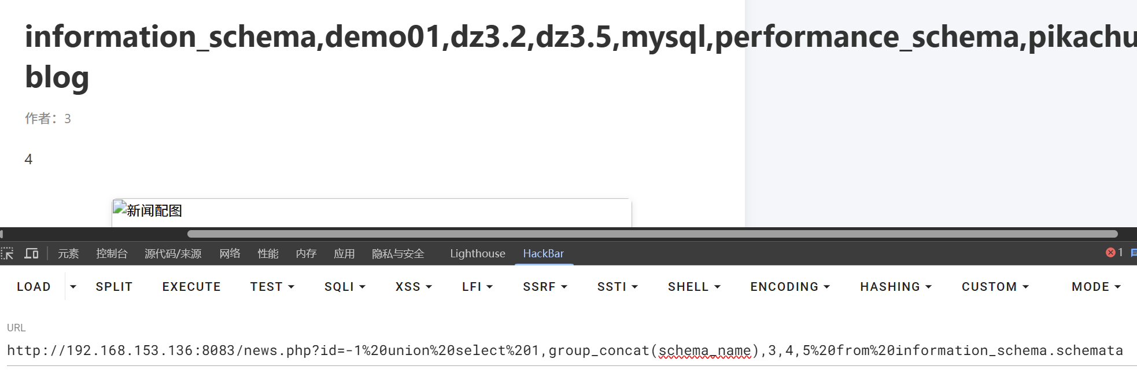This screenshot has width=1137, height=377.
Task: Expand the SQLI dropdown menu
Action: point(345,287)
